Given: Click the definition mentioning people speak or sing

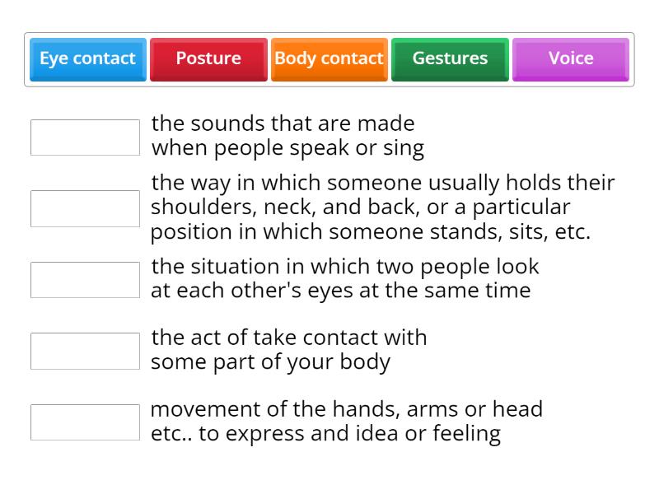Looking at the screenshot, I should [x=284, y=136].
